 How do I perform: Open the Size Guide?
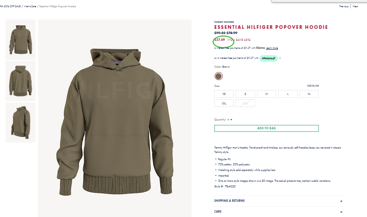(313, 86)
